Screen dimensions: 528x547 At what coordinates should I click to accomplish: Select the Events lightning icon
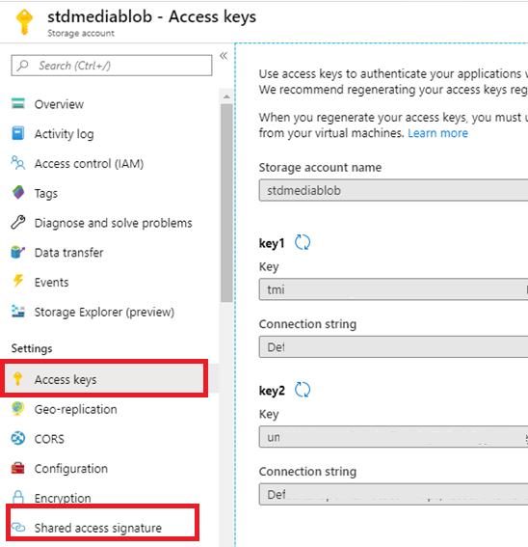click(x=18, y=281)
